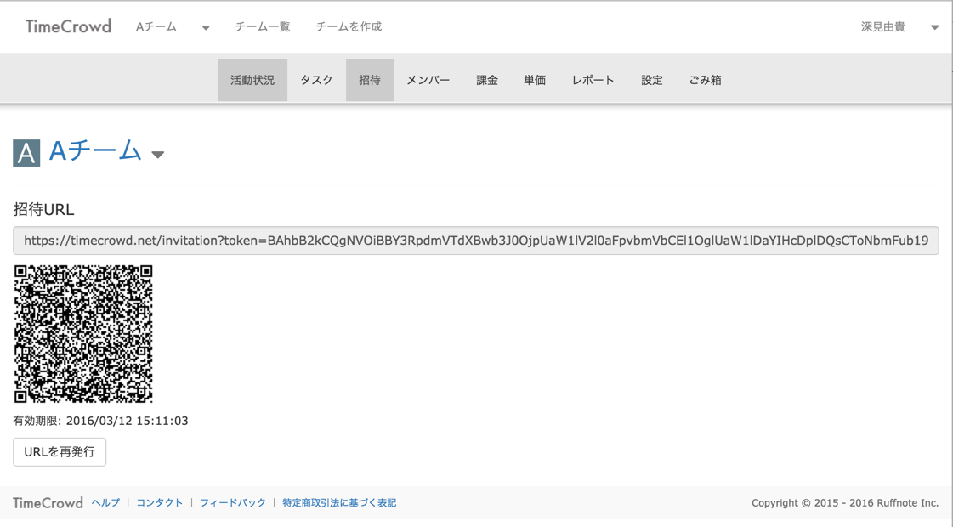This screenshot has width=953, height=527.
Task: Open the Aチーム dropdown in top navigation
Action: [172, 27]
